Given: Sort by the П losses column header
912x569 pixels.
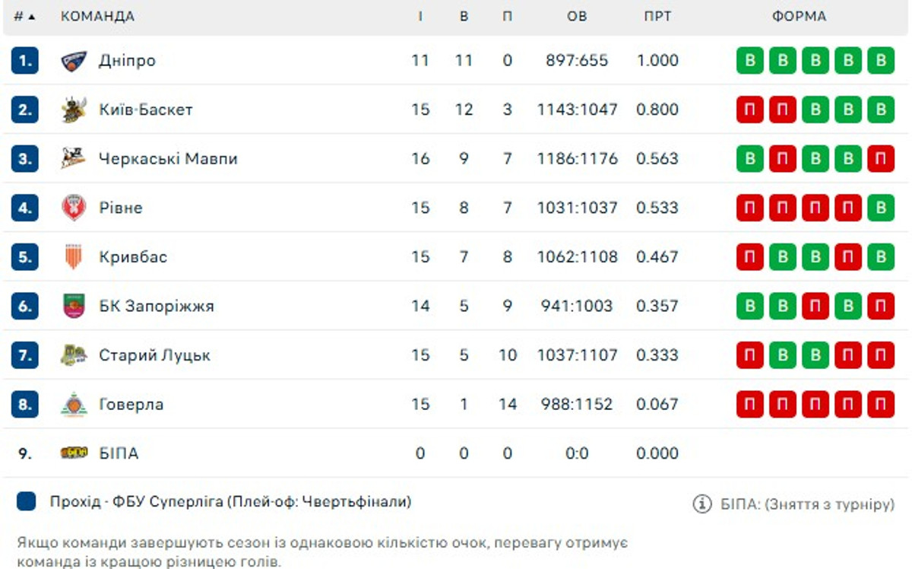Looking at the screenshot, I should (x=507, y=16).
